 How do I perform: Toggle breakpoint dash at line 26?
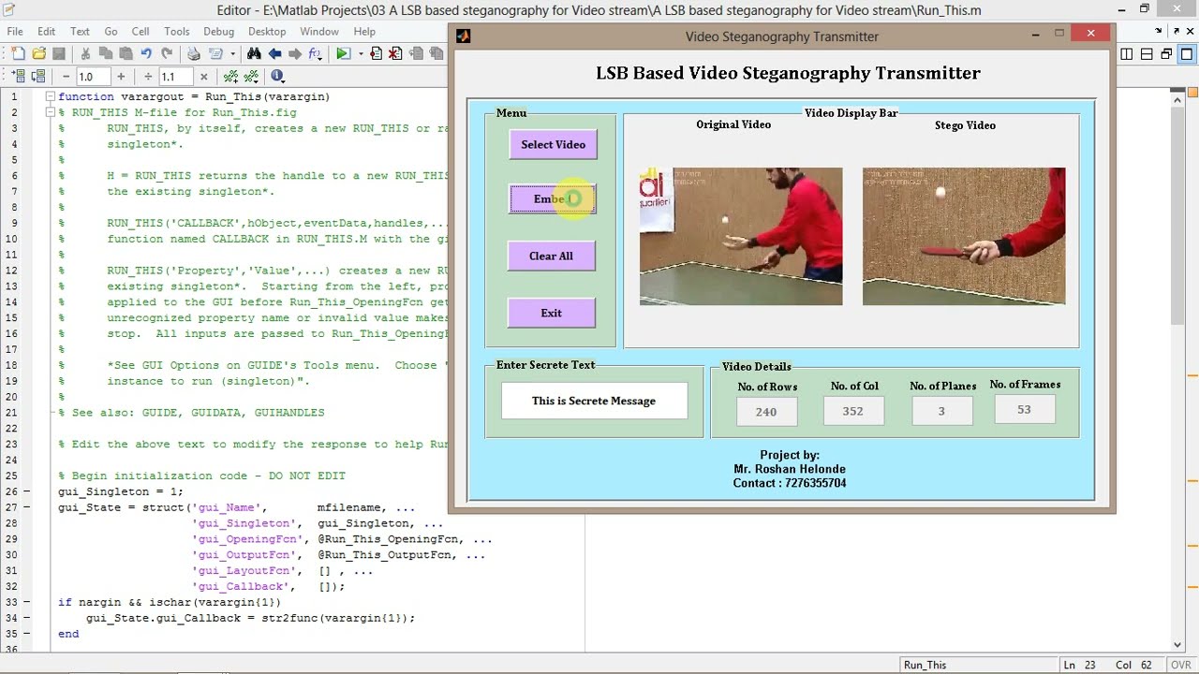(x=26, y=491)
